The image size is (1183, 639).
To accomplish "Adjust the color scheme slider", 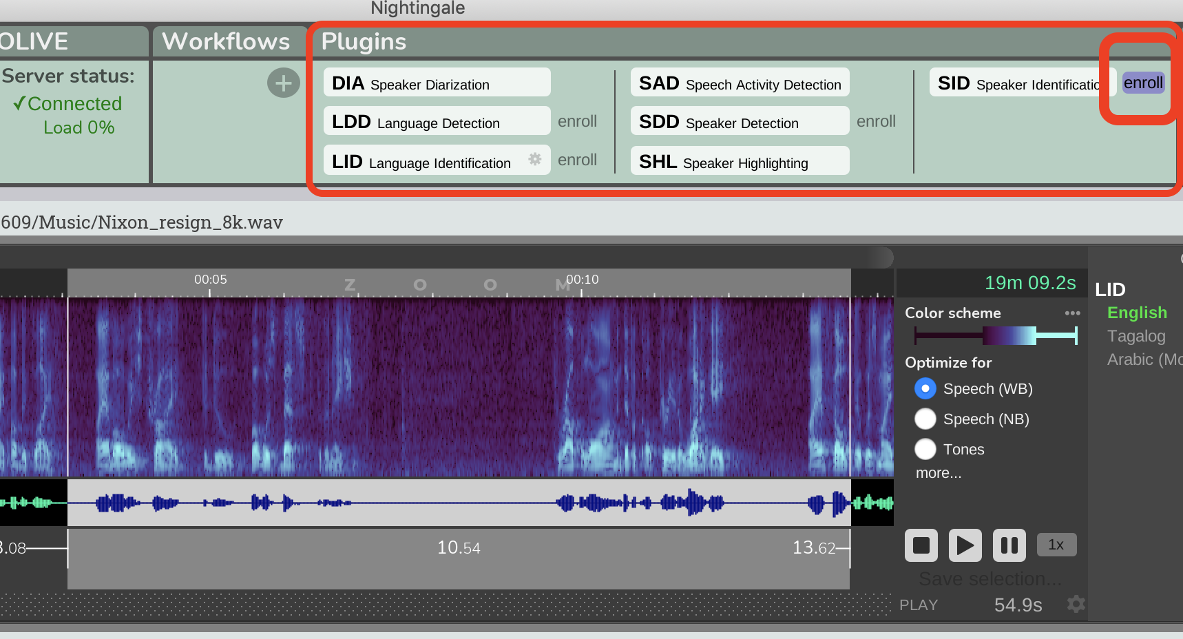I will 995,335.
